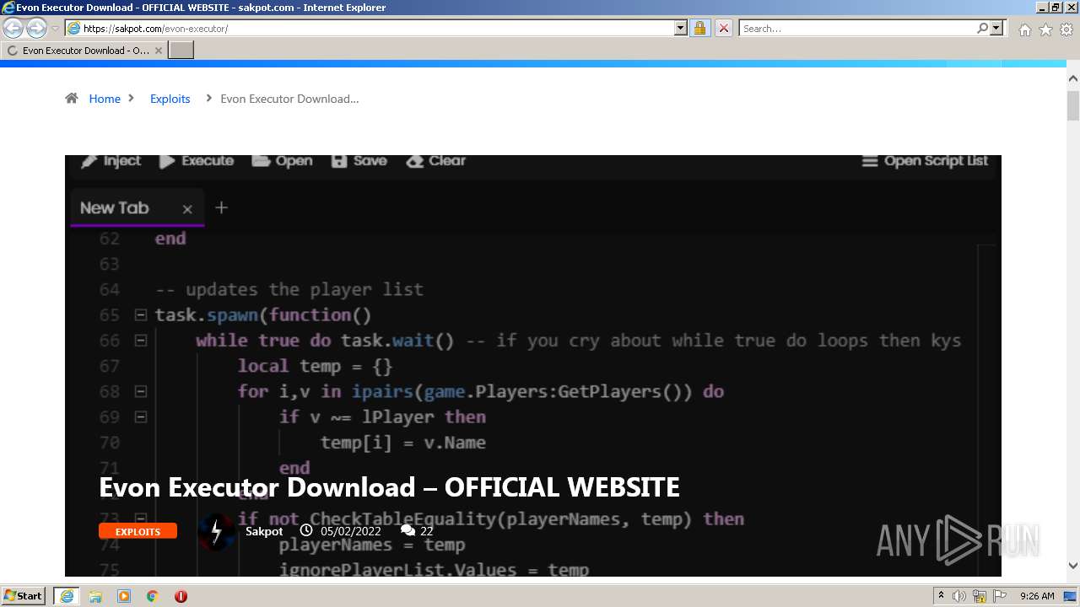Open a new blank tab
Image resolution: width=1080 pixels, height=607 pixels.
point(181,51)
